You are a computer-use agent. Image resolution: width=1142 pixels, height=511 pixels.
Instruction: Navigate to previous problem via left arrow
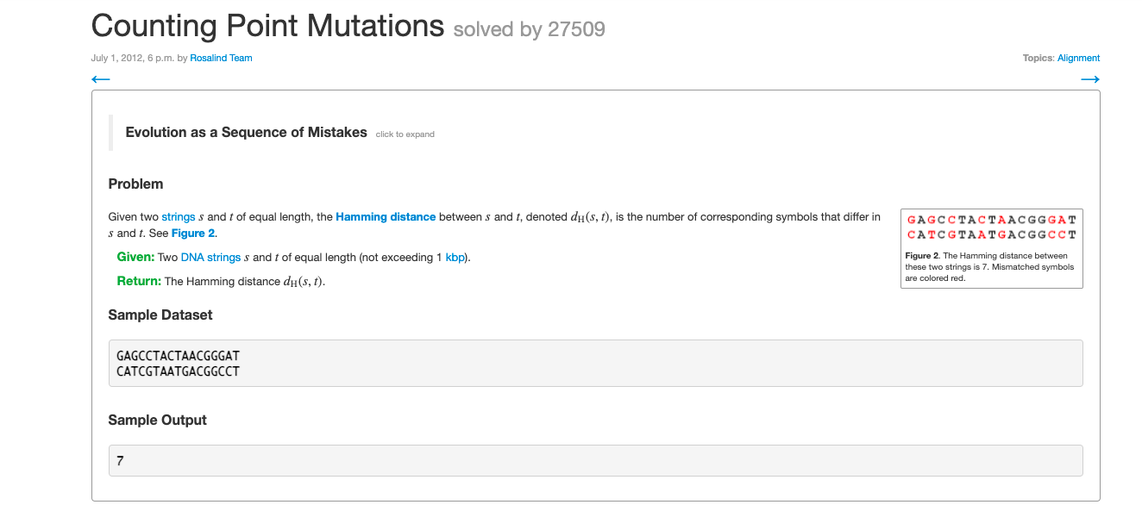(101, 78)
